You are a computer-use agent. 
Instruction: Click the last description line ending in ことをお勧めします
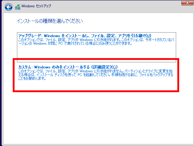(32, 79)
